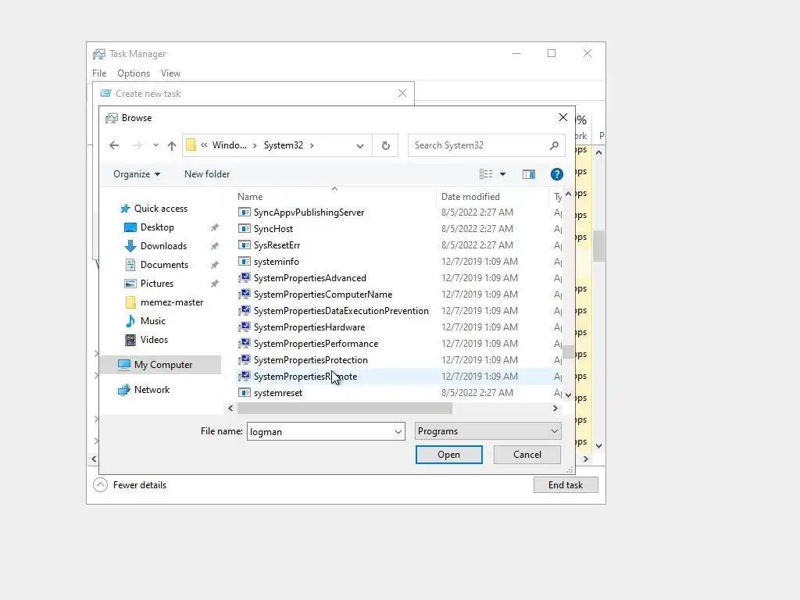Image resolution: width=800 pixels, height=600 pixels.
Task: Open Downloads in navigation pane
Action: (163, 246)
